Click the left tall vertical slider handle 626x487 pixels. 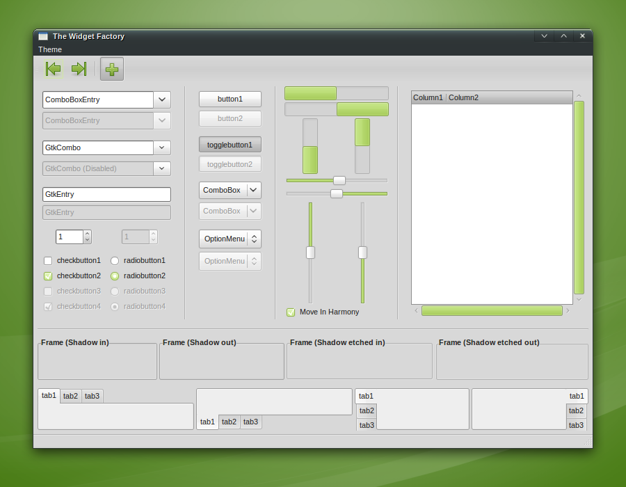tap(310, 253)
